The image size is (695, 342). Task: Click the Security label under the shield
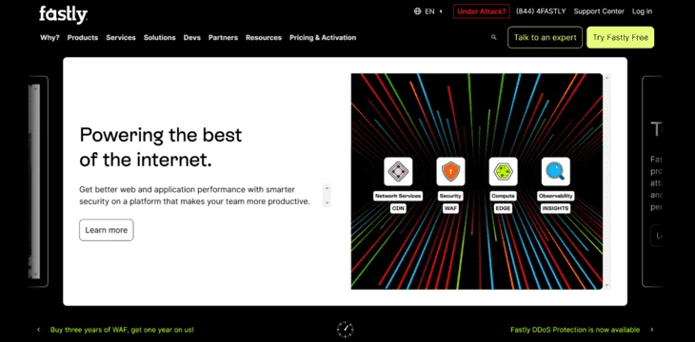click(x=450, y=196)
